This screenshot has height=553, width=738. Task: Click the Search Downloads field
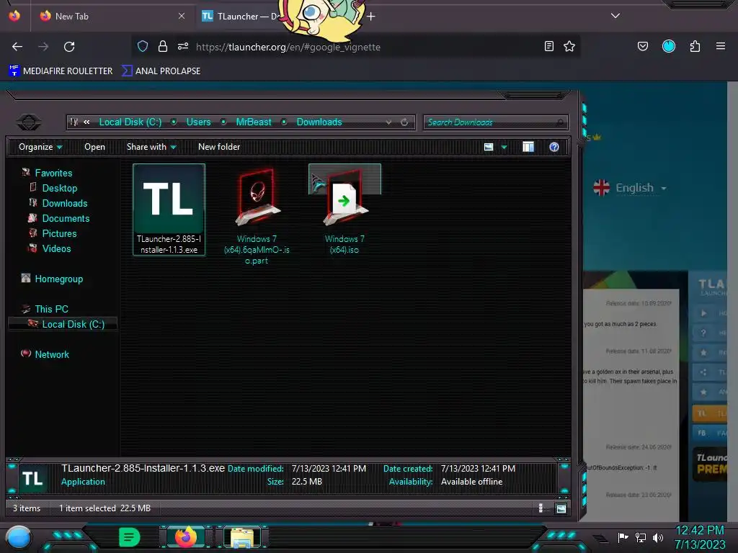496,122
